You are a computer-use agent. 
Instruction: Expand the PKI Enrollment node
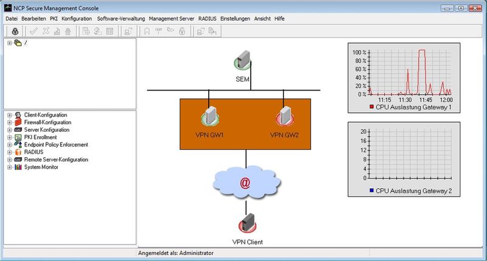[x=9, y=137]
